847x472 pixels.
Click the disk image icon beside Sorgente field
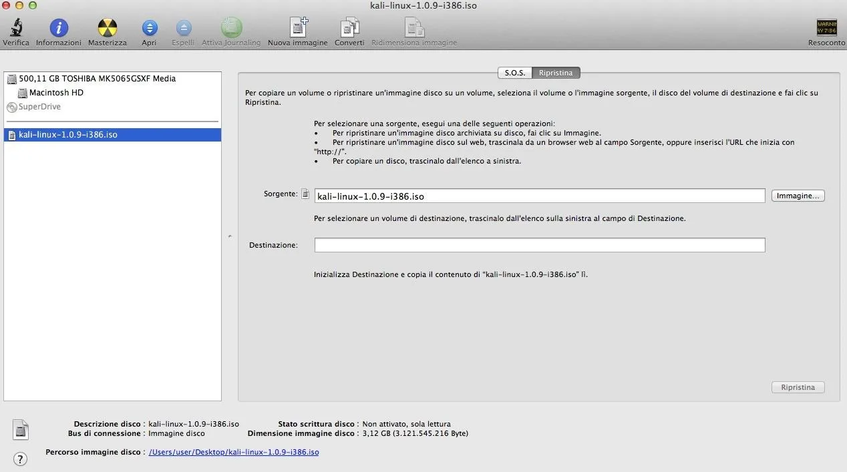305,194
